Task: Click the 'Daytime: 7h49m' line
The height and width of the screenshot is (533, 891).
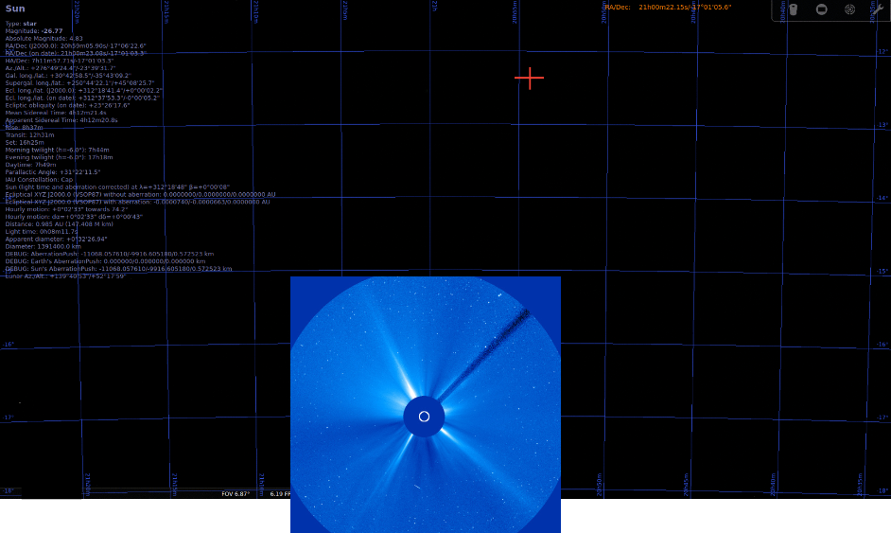Action: pyautogui.click(x=30, y=165)
